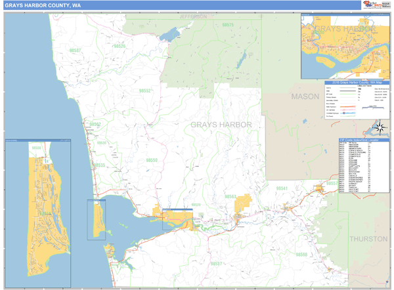Click the central GRAYS HARBOR county label
Screen dimensions: 394x290
tap(221, 125)
